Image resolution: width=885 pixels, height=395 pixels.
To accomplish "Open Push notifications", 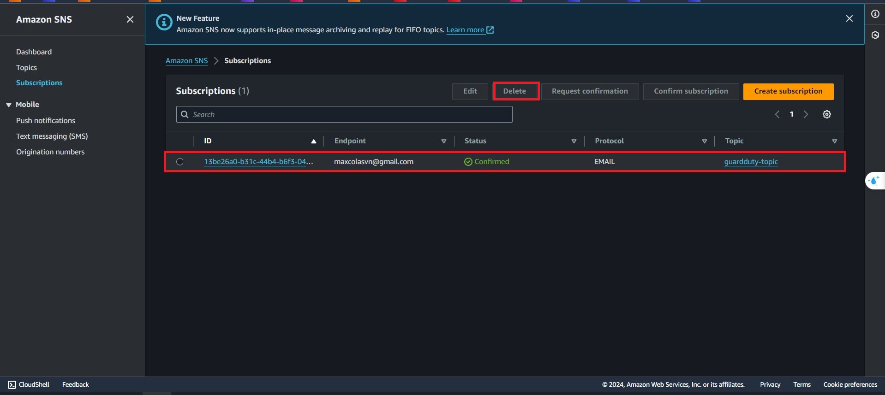I will [46, 120].
